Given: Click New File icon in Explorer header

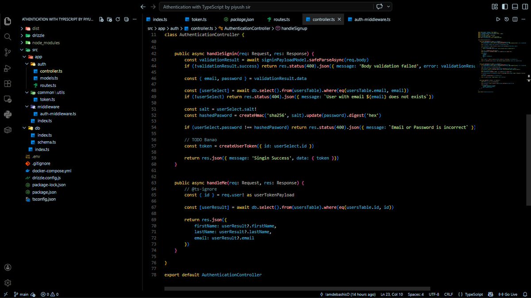Looking at the screenshot, I should point(102,19).
